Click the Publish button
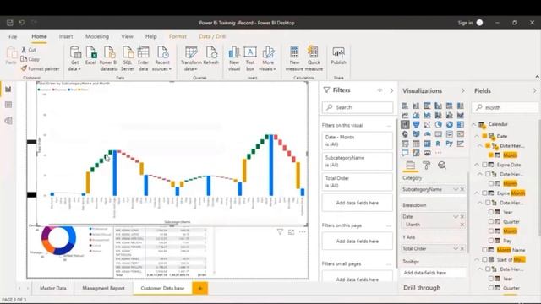Screen dimensions: 541x304 338,56
